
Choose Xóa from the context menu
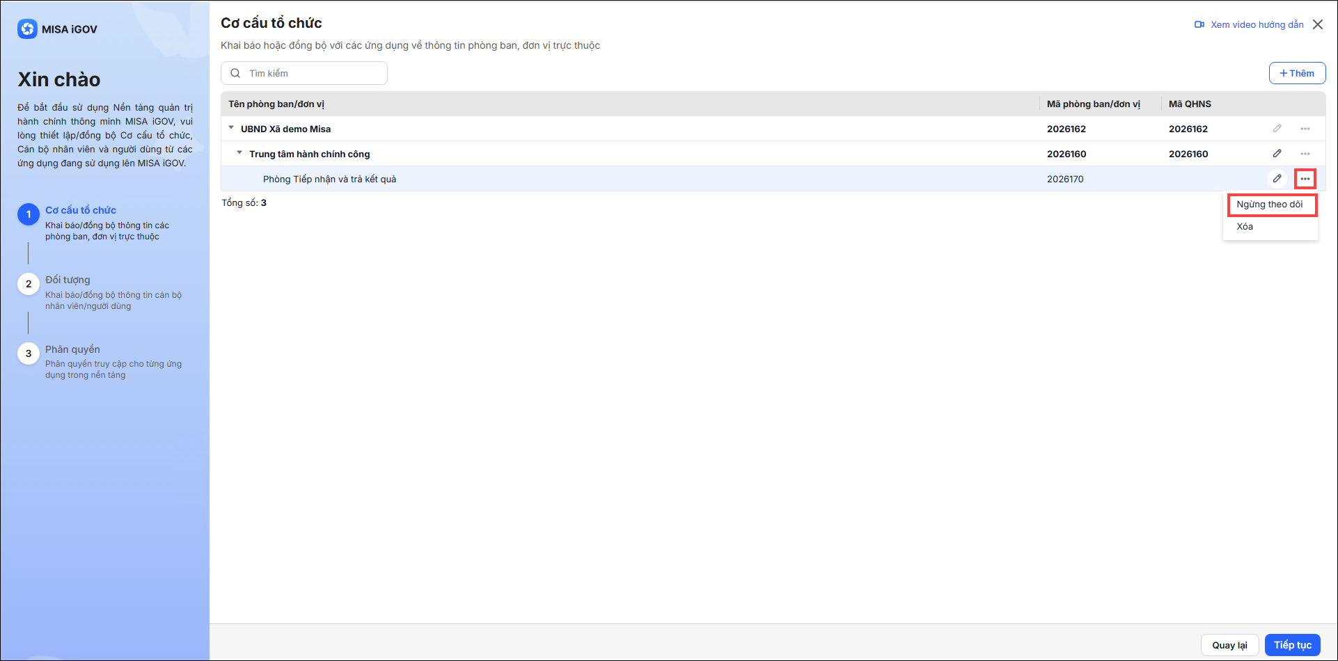coord(1245,227)
